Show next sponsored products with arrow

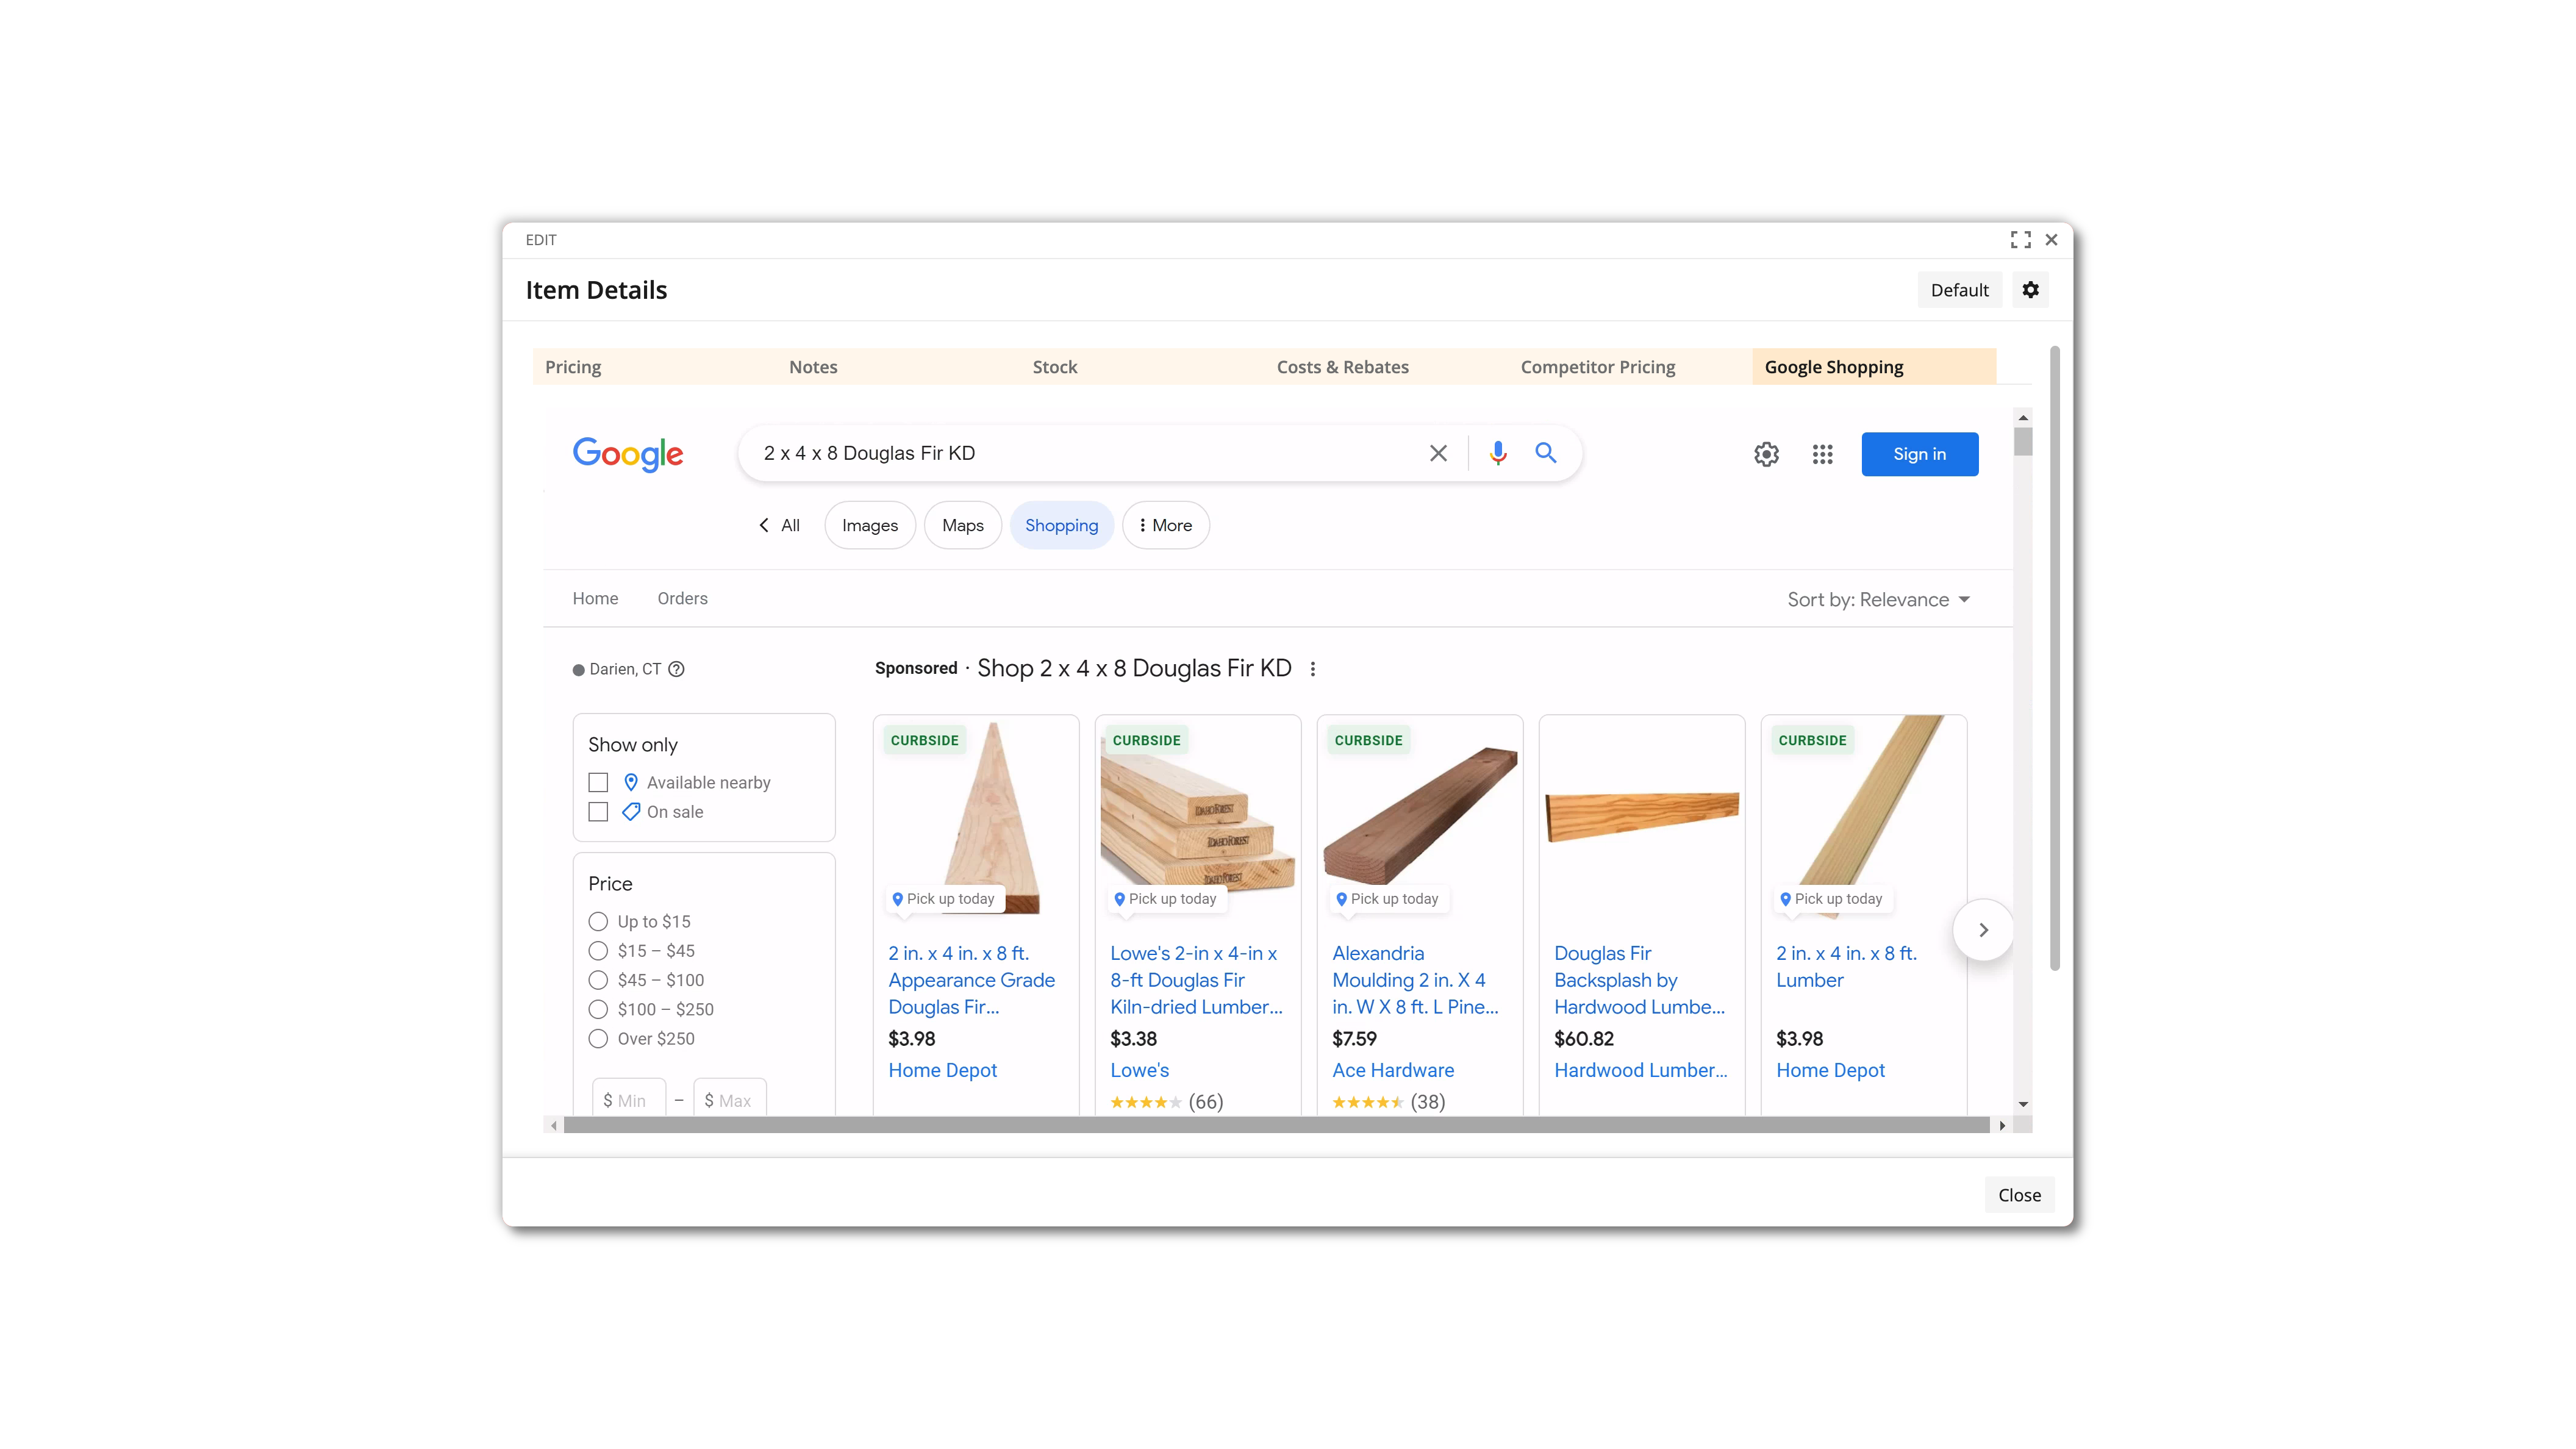point(1983,930)
